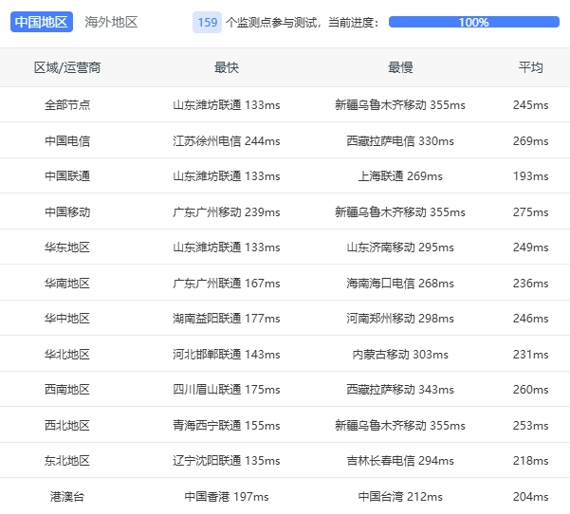Select the 西北地区 row label

coord(67,425)
